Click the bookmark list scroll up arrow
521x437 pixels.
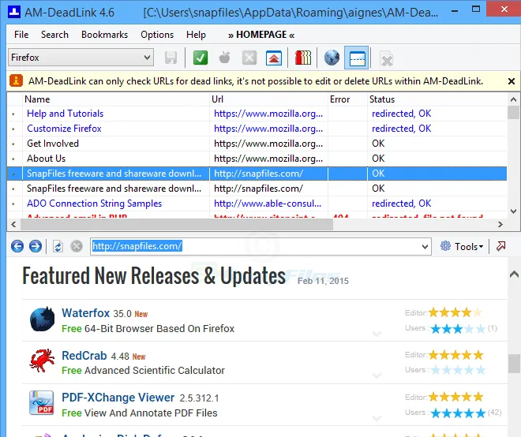coord(513,99)
